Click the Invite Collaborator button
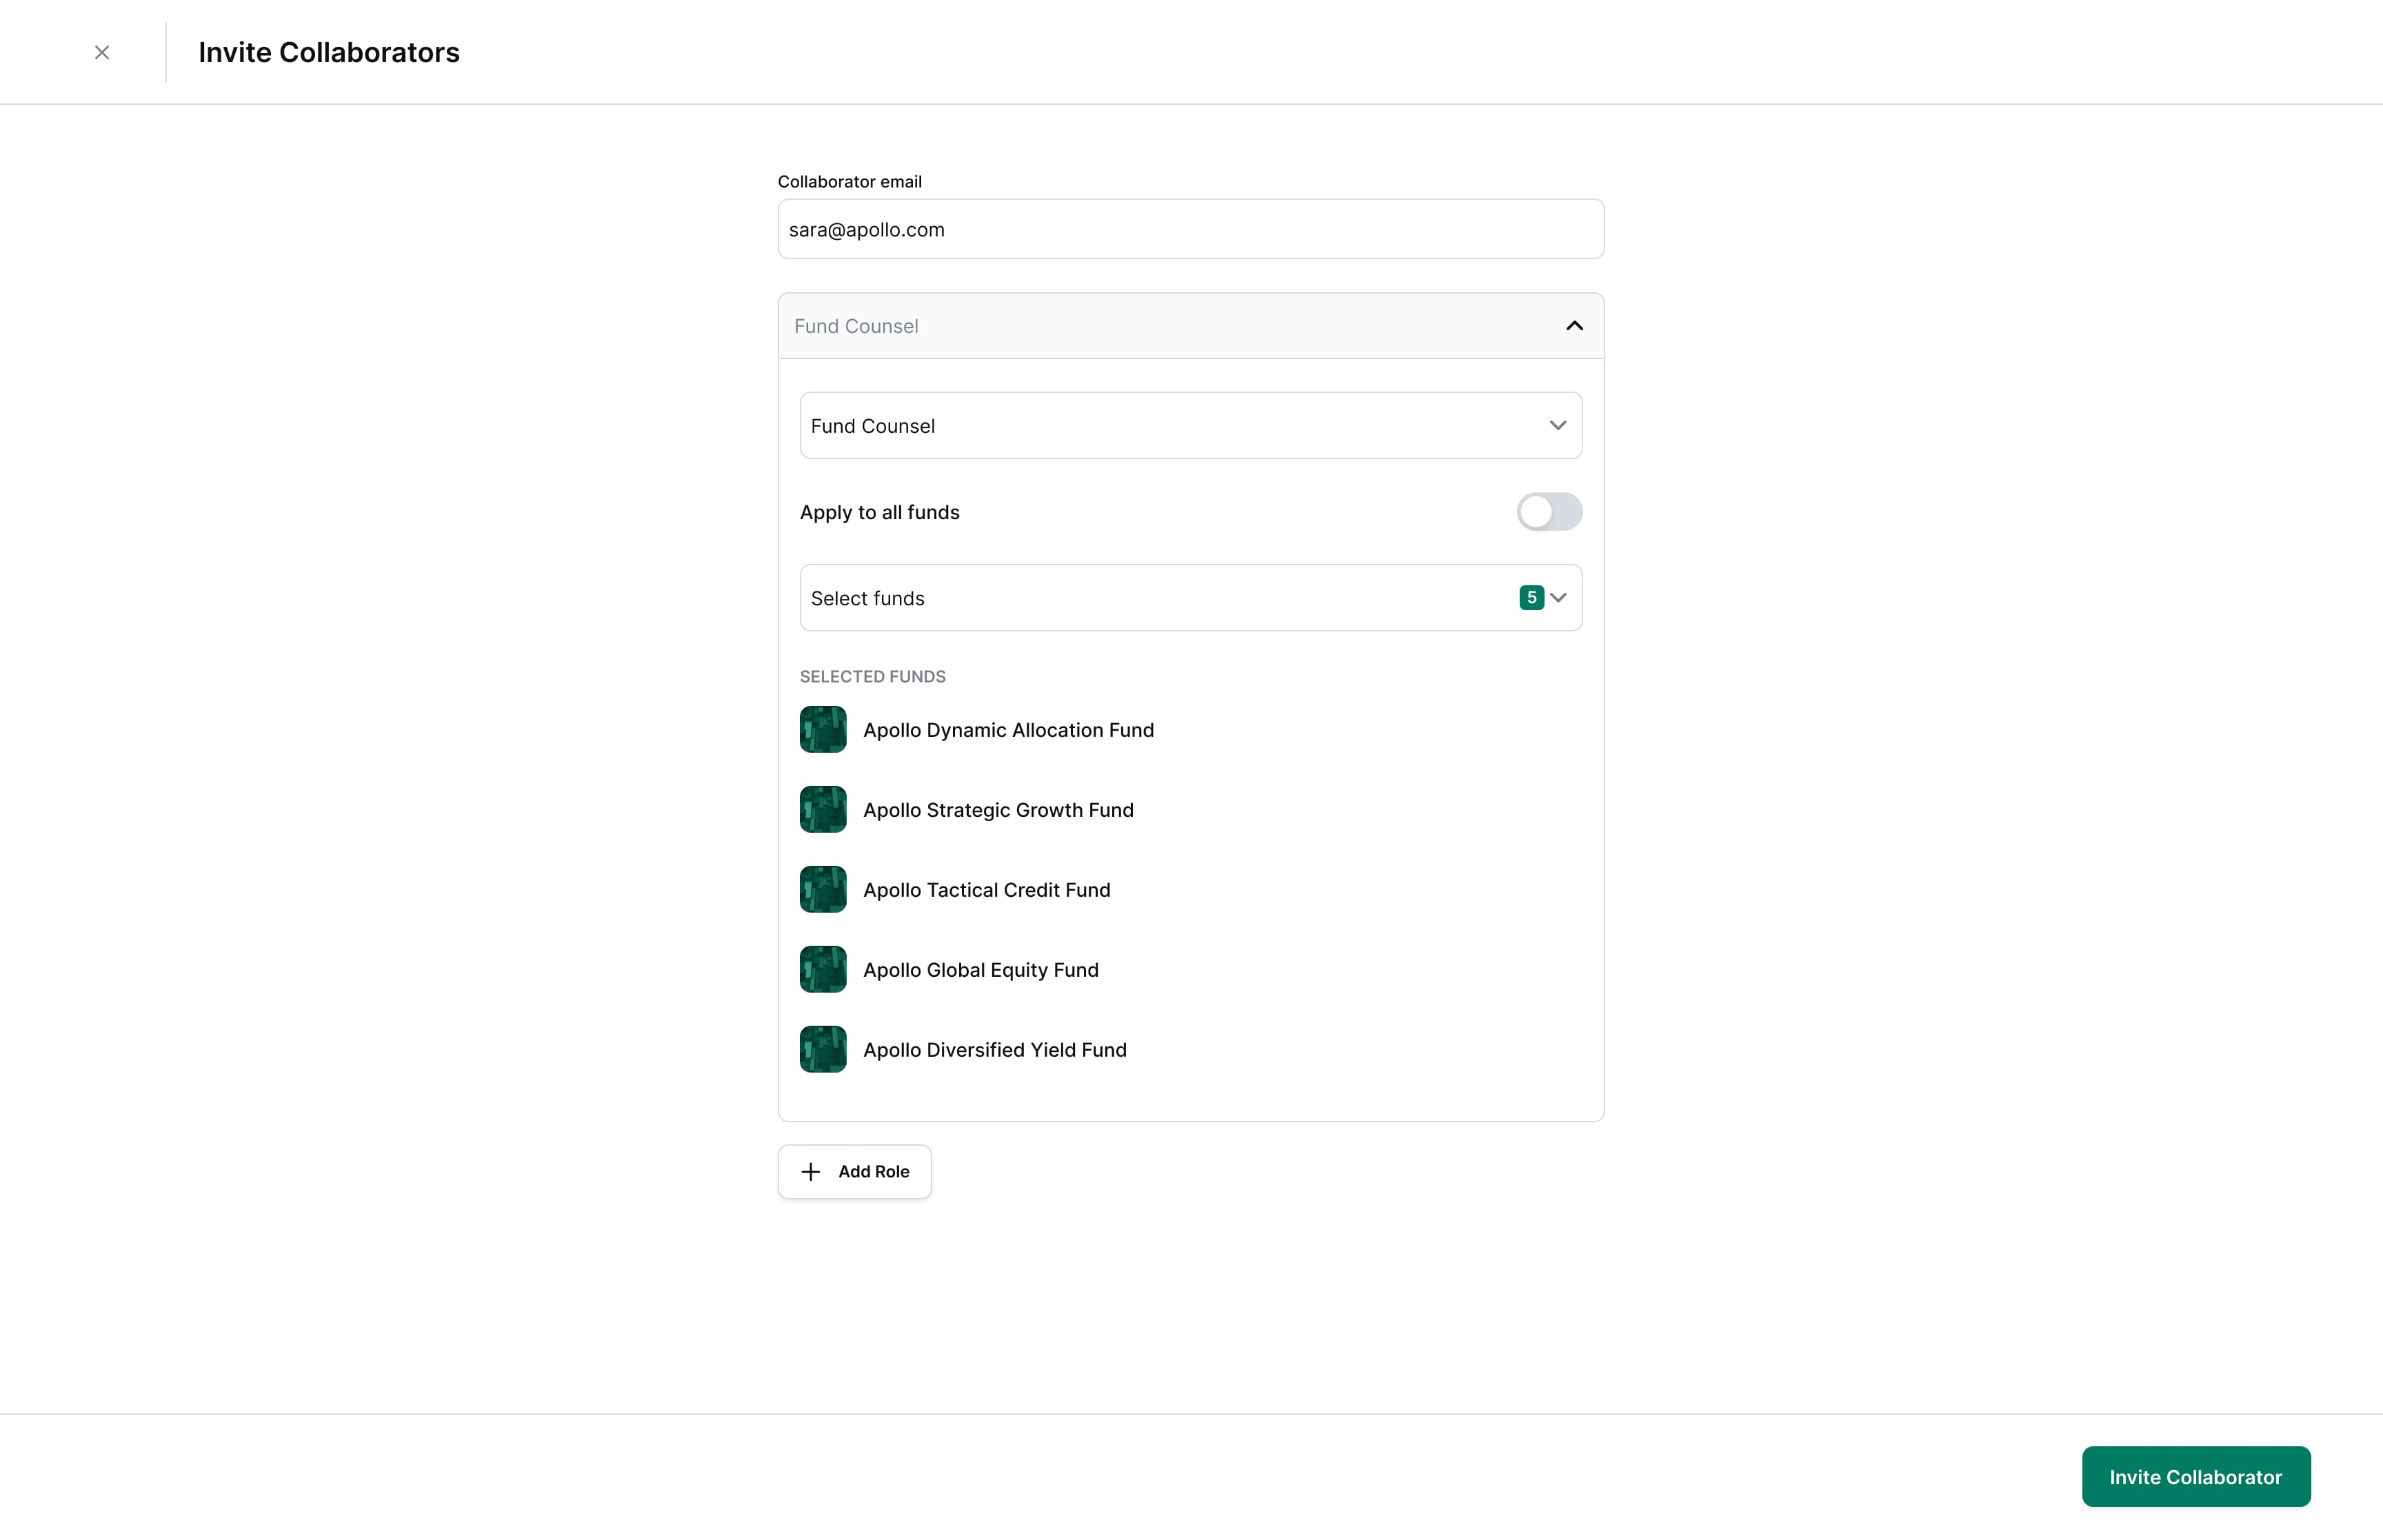2383x1540 pixels. pyautogui.click(x=2196, y=1477)
